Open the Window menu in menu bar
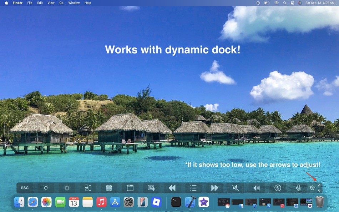 tap(74, 3)
